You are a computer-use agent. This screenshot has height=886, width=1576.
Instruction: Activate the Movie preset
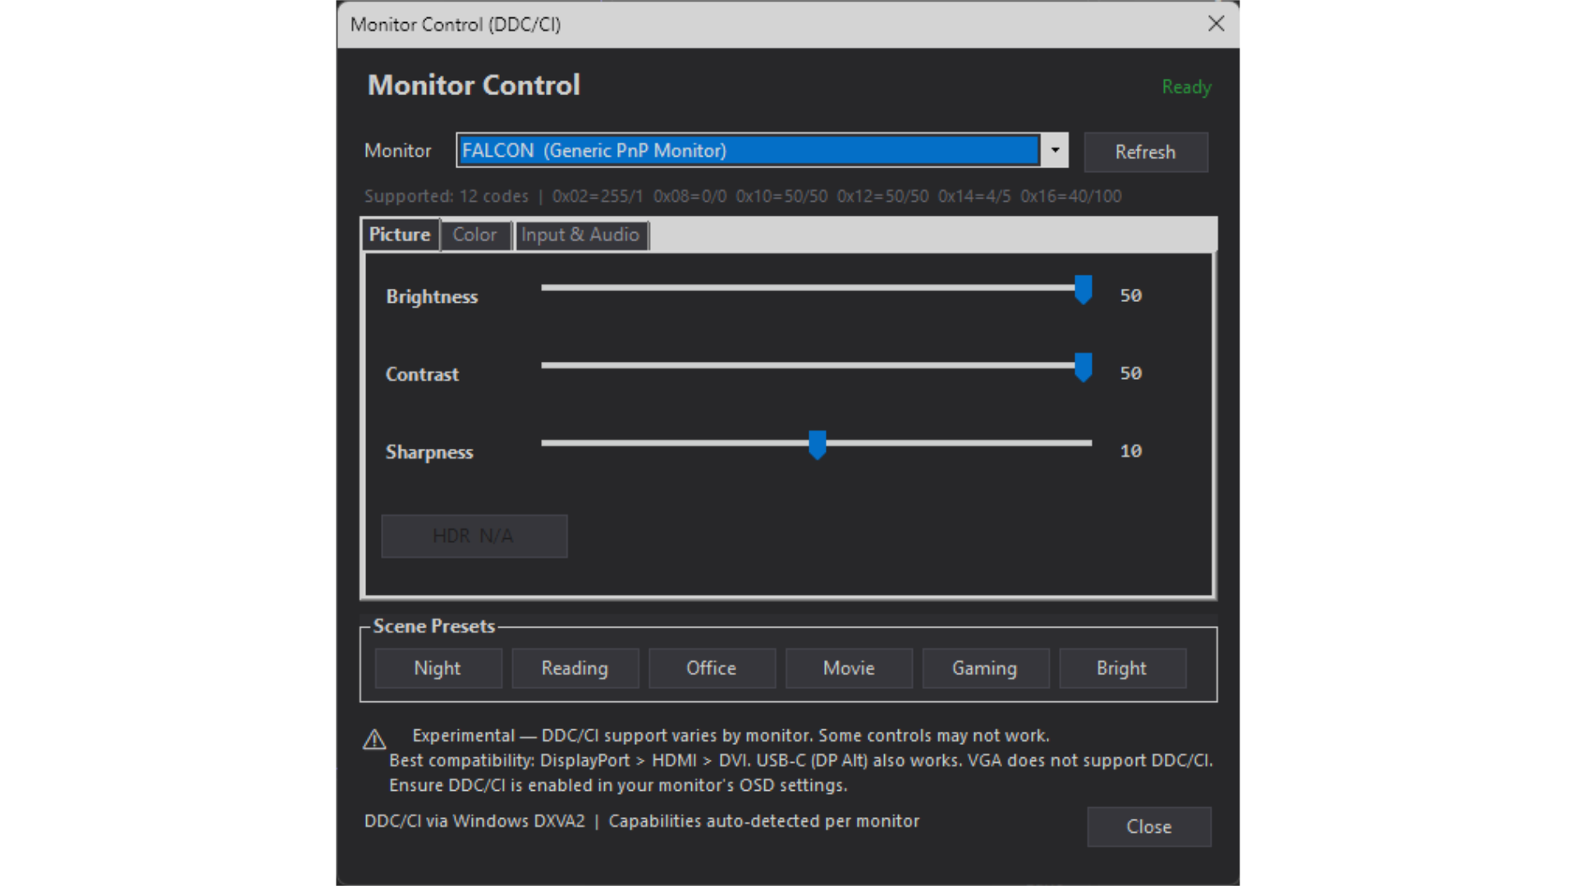[x=848, y=668]
